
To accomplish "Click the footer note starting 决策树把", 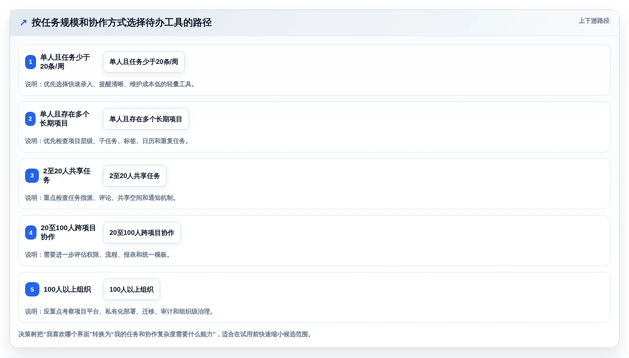I will pos(166,334).
